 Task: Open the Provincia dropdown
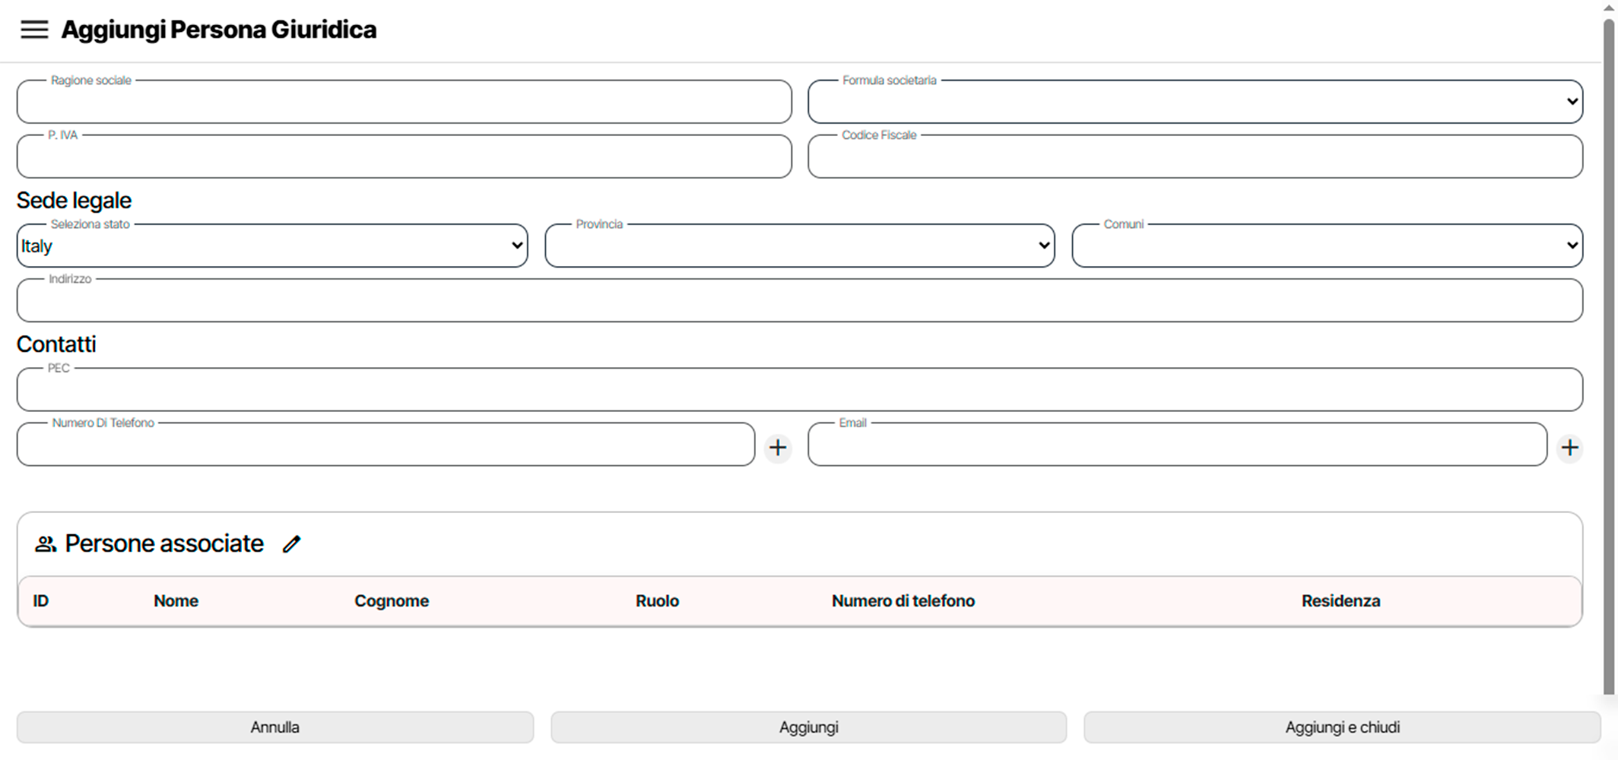(x=799, y=245)
